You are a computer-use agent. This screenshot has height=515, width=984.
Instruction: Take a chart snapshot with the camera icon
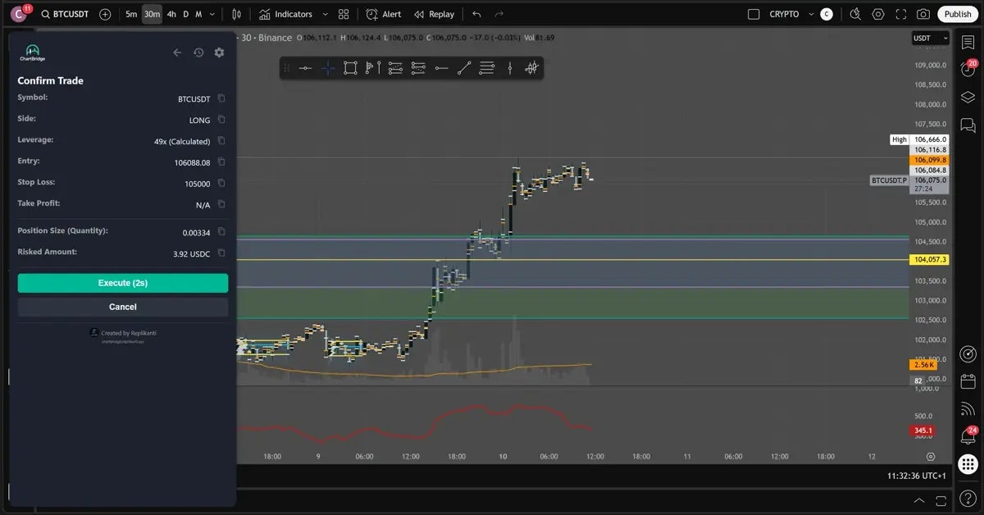(x=923, y=14)
